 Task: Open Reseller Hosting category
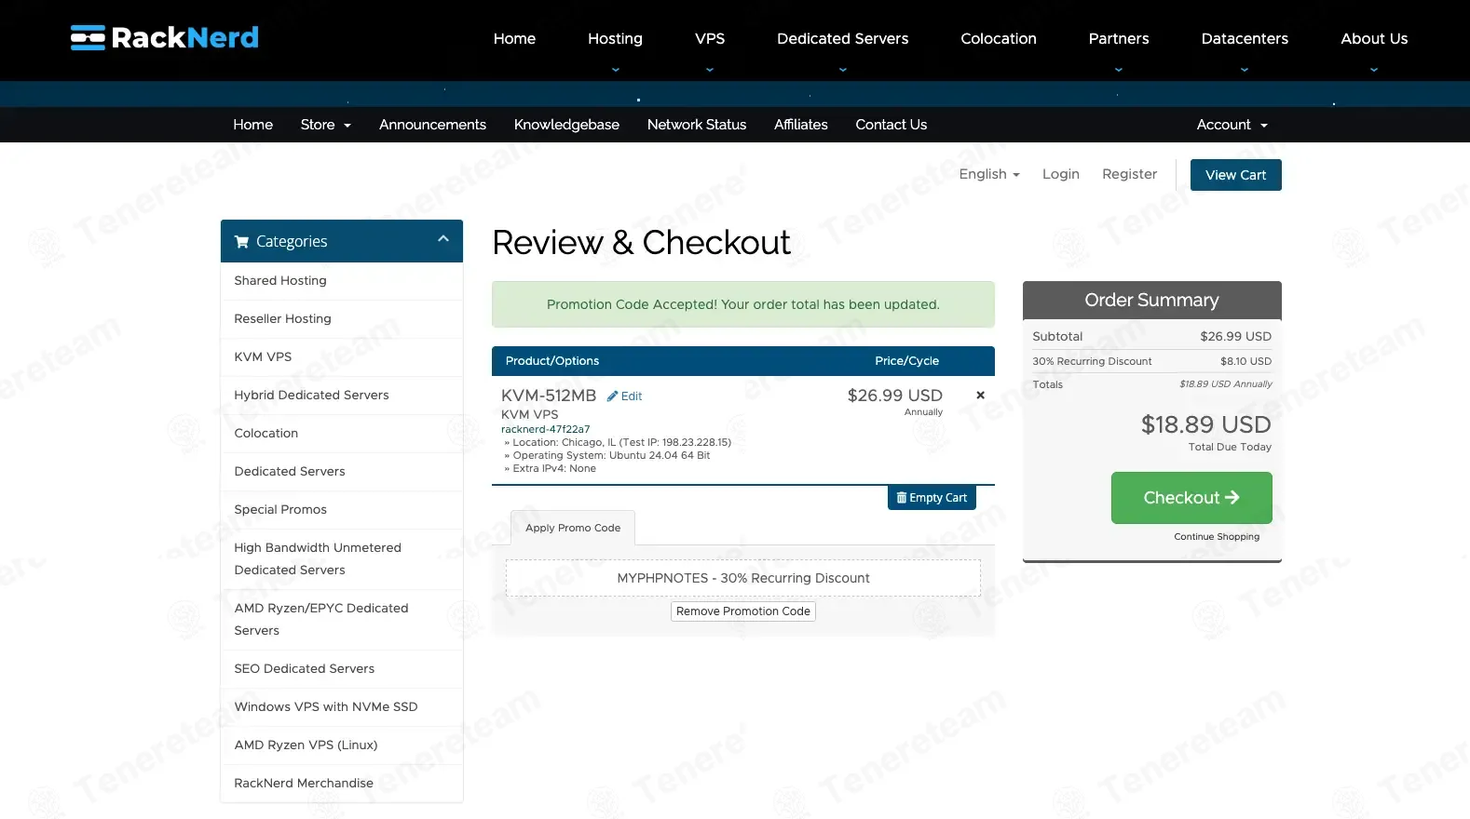tap(342, 319)
